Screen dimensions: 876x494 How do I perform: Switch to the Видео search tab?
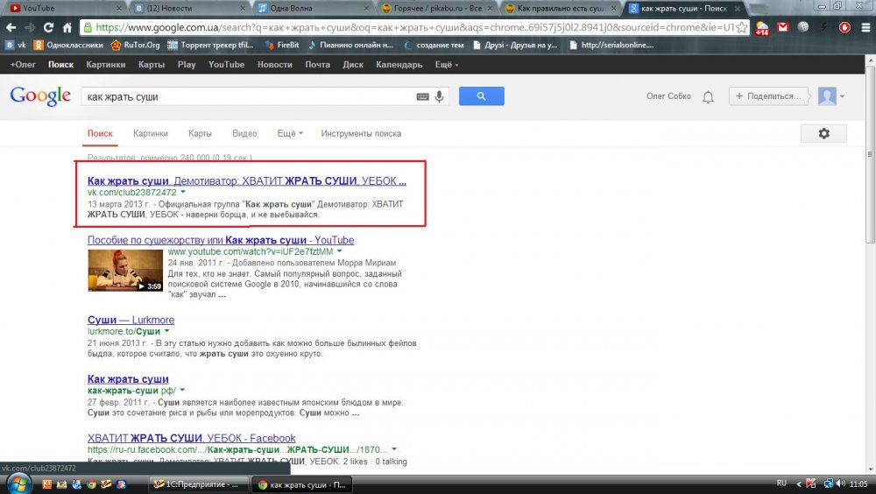(x=244, y=133)
